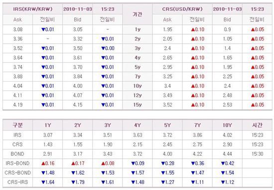Click the 구분 header in lower table

[x=17, y=125]
